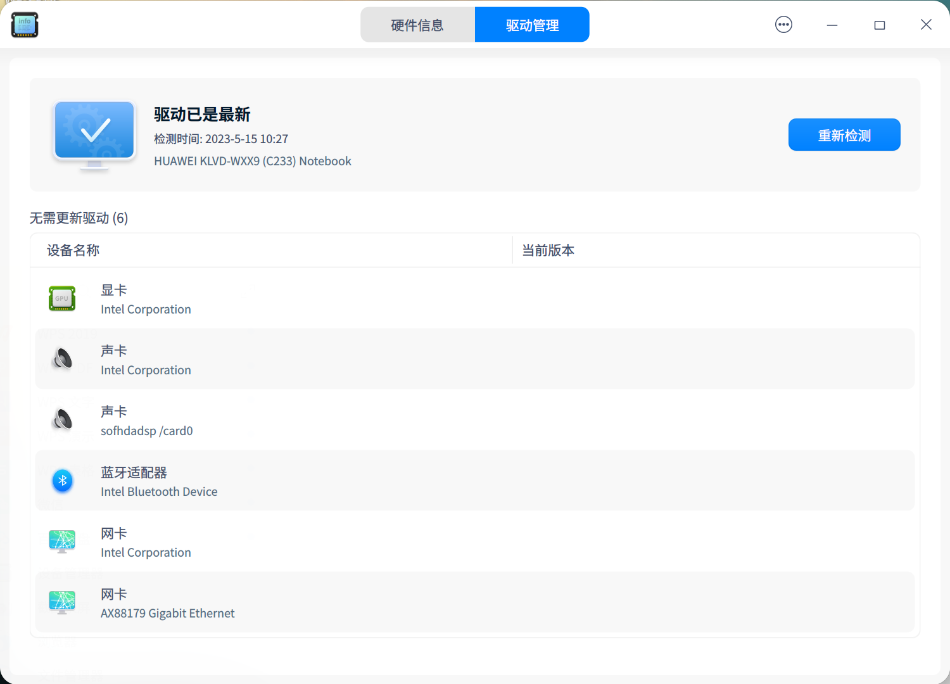Click the Bluetooth adapter icon
Image resolution: width=950 pixels, height=684 pixels.
pyautogui.click(x=61, y=481)
